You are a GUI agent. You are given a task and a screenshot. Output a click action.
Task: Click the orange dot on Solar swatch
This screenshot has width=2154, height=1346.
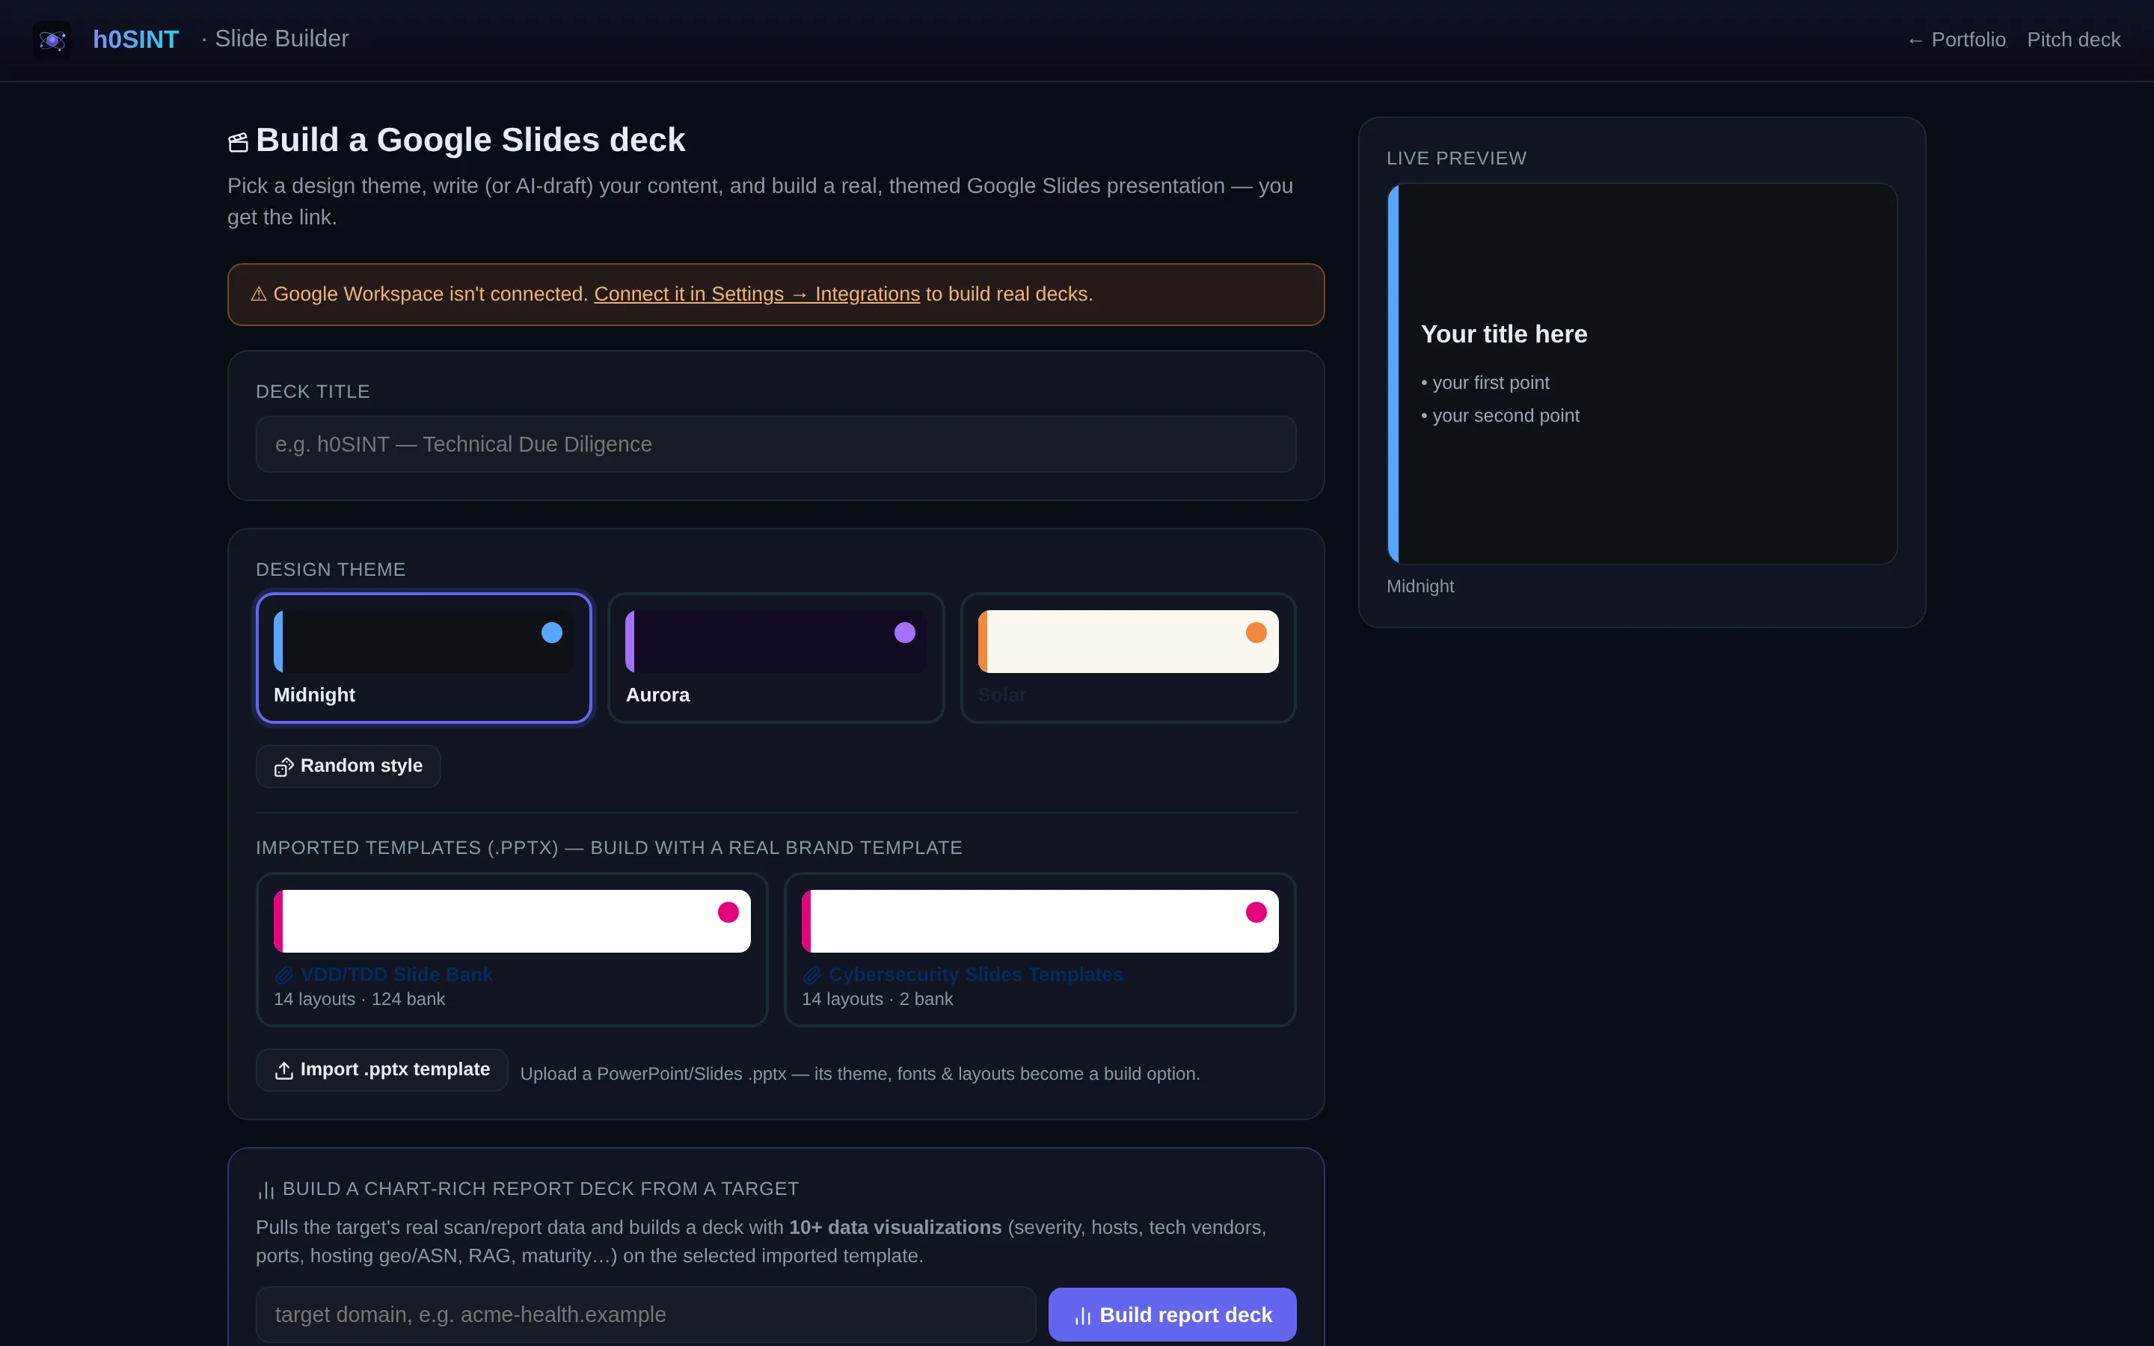1256,633
